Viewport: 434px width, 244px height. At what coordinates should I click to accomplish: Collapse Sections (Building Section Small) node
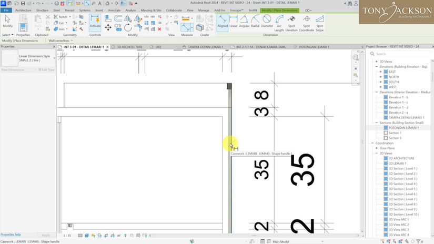[377, 123]
